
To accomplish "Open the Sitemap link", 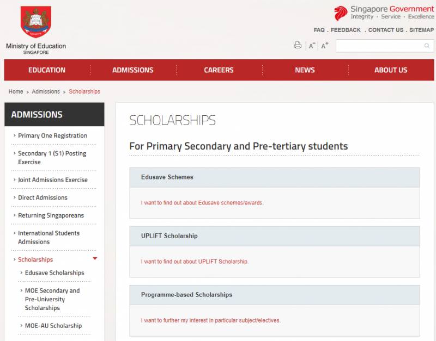I will point(421,30).
